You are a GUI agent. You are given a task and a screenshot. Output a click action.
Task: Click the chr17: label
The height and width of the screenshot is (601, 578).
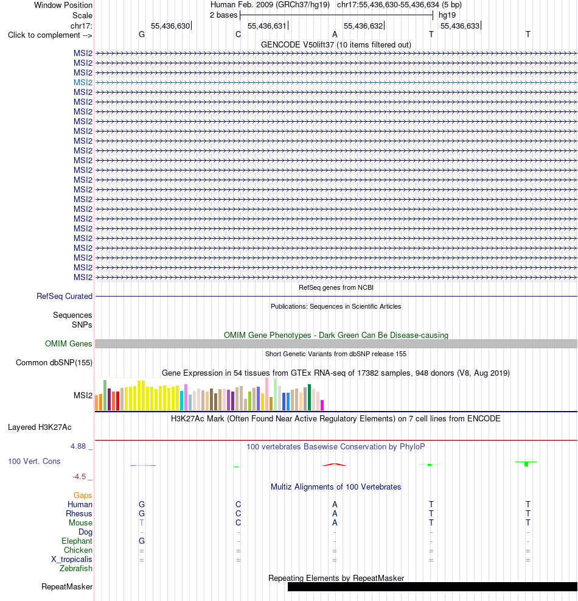click(81, 26)
